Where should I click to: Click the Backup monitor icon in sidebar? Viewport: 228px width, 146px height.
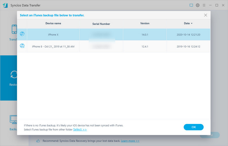(13, 119)
